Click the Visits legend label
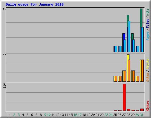The width and height of the screenshot is (151, 118). click(x=148, y=64)
